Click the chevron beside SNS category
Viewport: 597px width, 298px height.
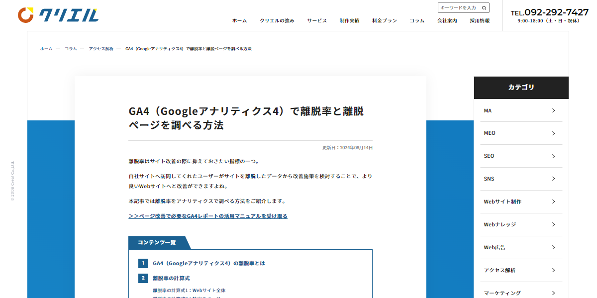553,179
